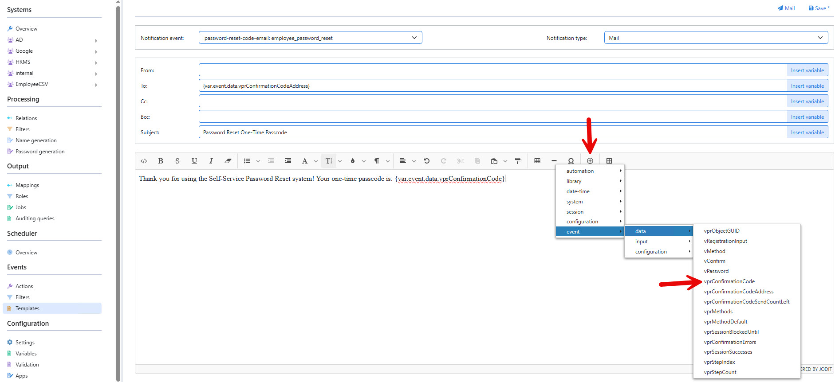Screen dimensions: 839x382
Task: Apply italic formatting
Action: [211, 161]
